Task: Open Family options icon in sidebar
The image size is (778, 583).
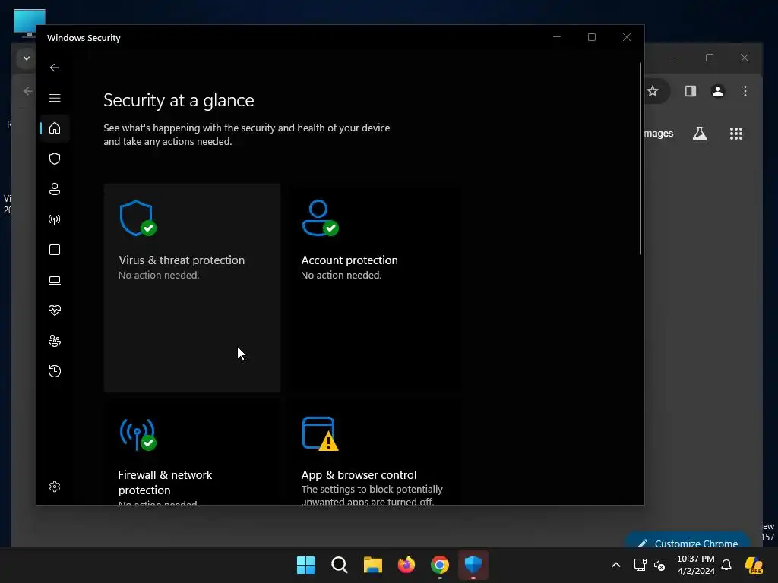Action: point(55,341)
